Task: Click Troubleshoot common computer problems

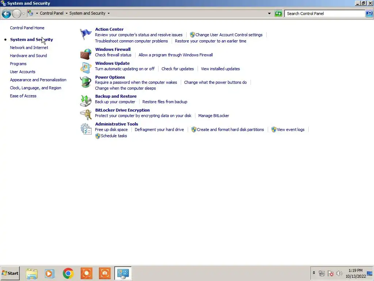Action: tap(131, 41)
